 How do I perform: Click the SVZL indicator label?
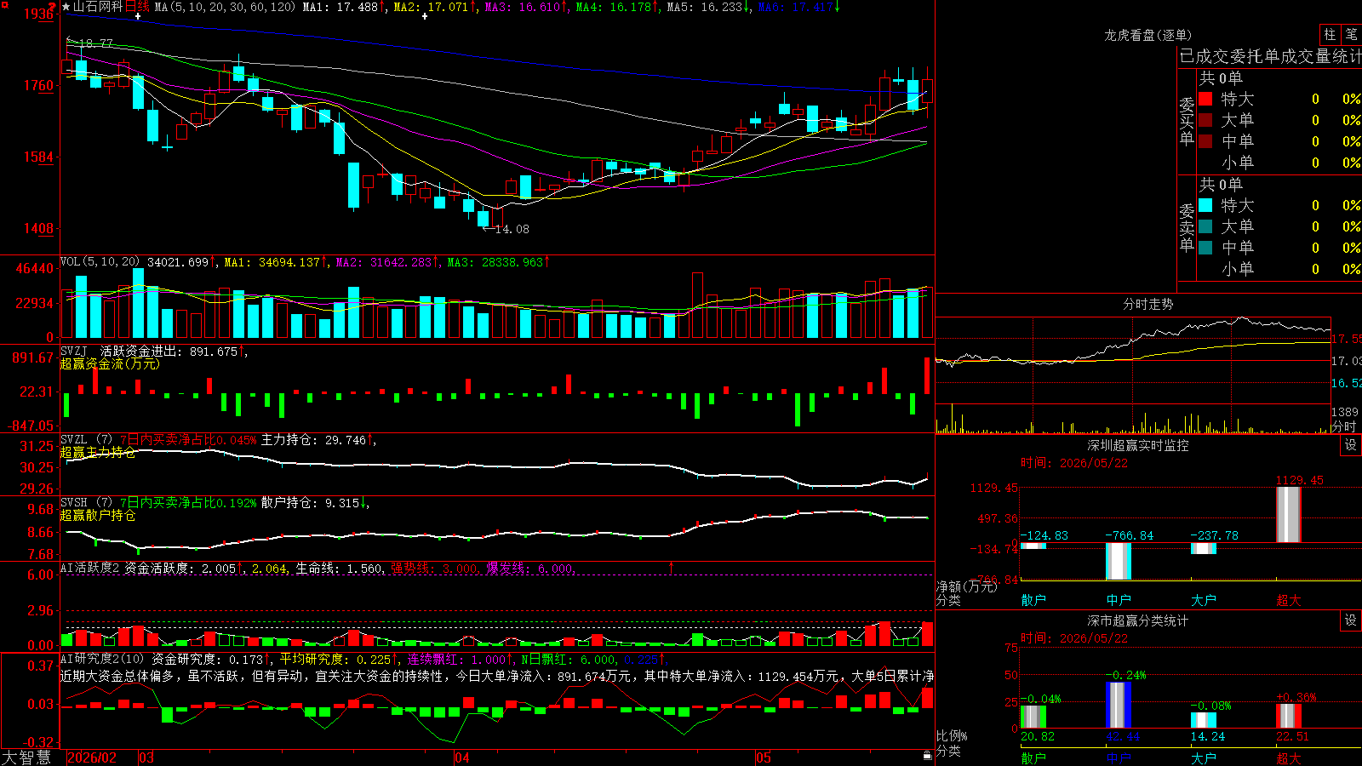(73, 439)
